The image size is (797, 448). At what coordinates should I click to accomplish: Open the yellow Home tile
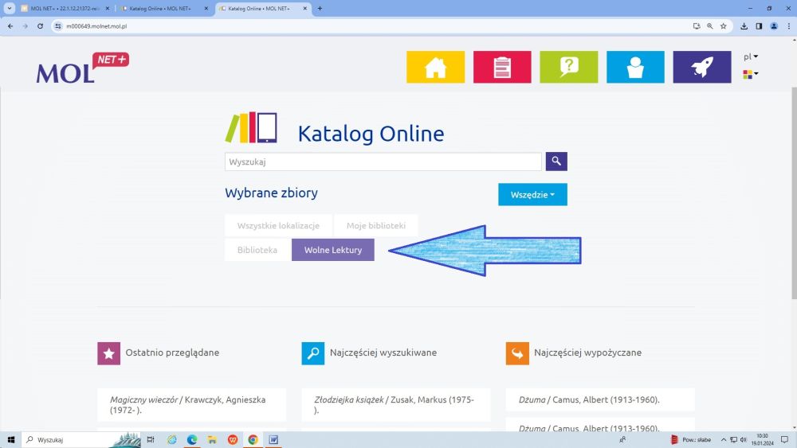(x=435, y=67)
